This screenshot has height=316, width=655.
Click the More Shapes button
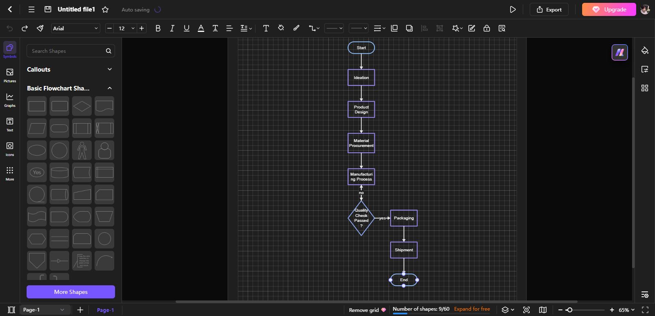(x=71, y=292)
